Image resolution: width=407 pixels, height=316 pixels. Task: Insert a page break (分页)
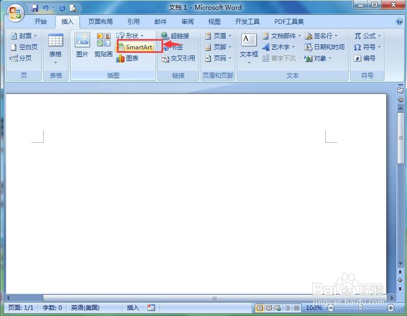coord(21,58)
